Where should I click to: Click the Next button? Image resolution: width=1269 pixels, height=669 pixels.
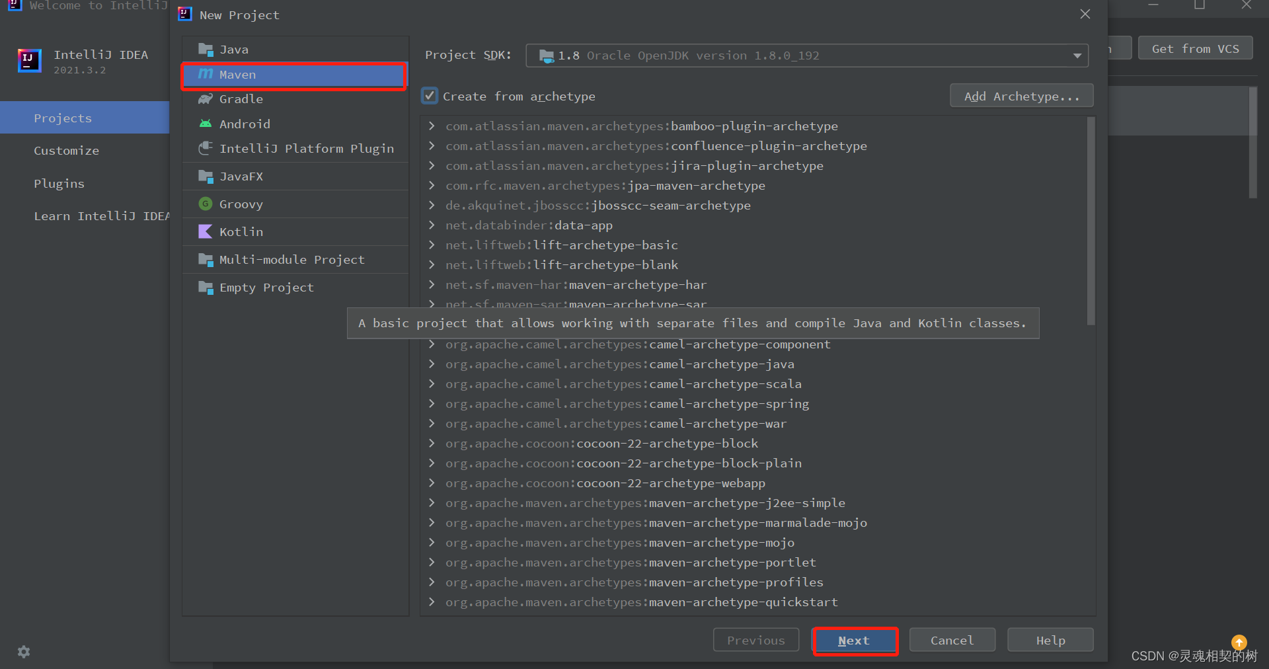click(854, 640)
